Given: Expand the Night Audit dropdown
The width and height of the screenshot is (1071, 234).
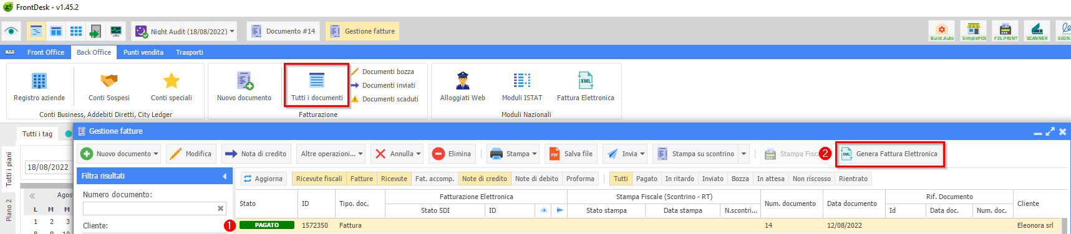Looking at the screenshot, I should click(x=232, y=31).
